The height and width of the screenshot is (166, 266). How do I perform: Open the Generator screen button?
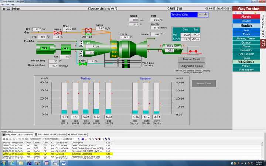[x=246, y=50]
